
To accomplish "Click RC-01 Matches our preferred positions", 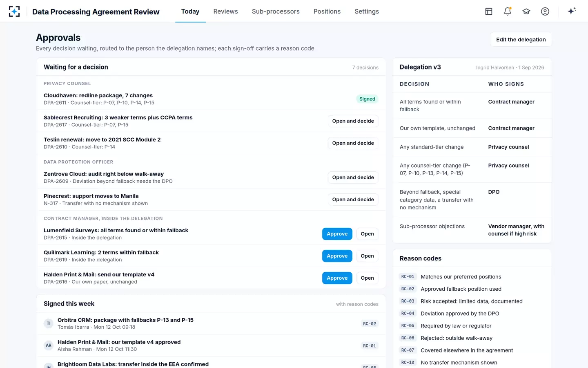I will click(472, 277).
